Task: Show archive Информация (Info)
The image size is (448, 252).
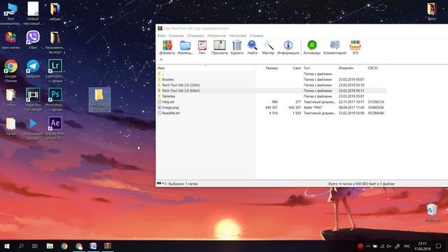Action: point(288,48)
